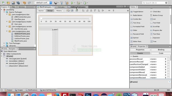Image resolution: width=172 pixels, height=96 pixels.
Task: Pick the Progress Bar palette component
Action: point(156,30)
